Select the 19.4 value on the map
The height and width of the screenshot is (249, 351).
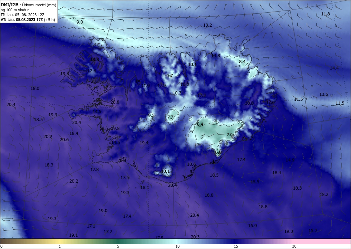(144, 143)
